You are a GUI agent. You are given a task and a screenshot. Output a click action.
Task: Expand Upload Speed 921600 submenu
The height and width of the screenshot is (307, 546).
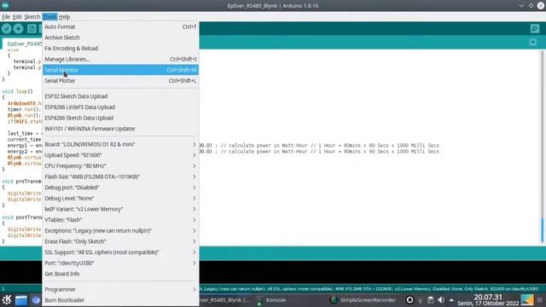point(120,155)
